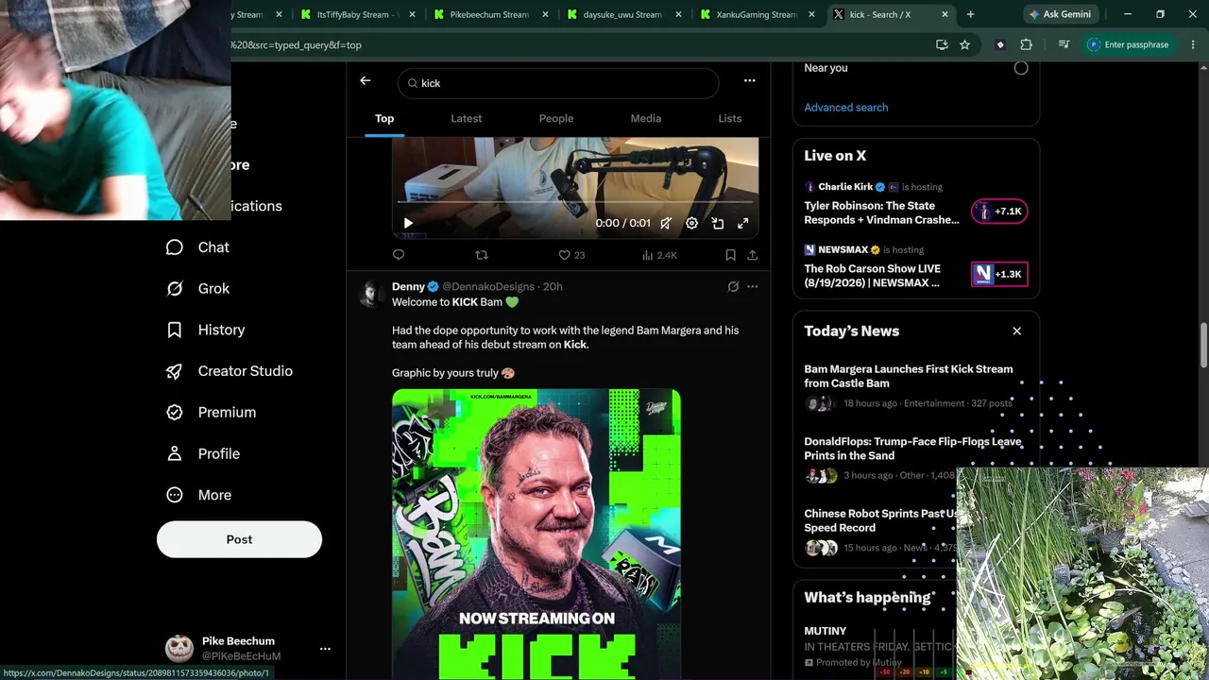The height and width of the screenshot is (680, 1209).
Task: Click the install app icon in address bar
Action: 942,44
